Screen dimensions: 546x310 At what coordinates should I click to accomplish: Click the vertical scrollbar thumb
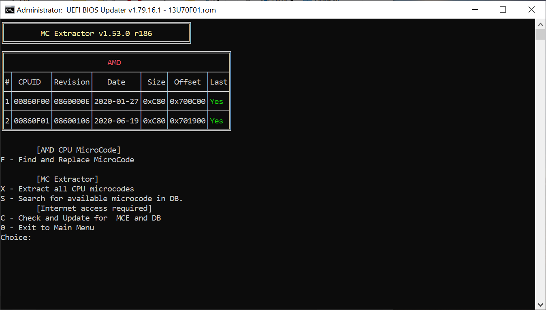coord(540,34)
